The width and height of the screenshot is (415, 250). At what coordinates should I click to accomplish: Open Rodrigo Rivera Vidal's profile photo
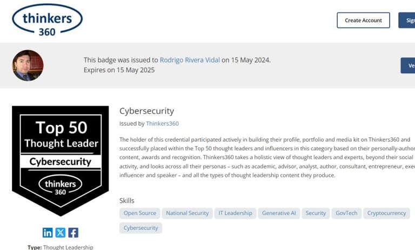click(x=28, y=65)
